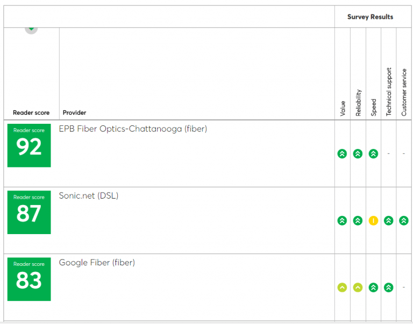
Task: Open the Google Fiber (fiber) provider name
Action: coord(97,263)
